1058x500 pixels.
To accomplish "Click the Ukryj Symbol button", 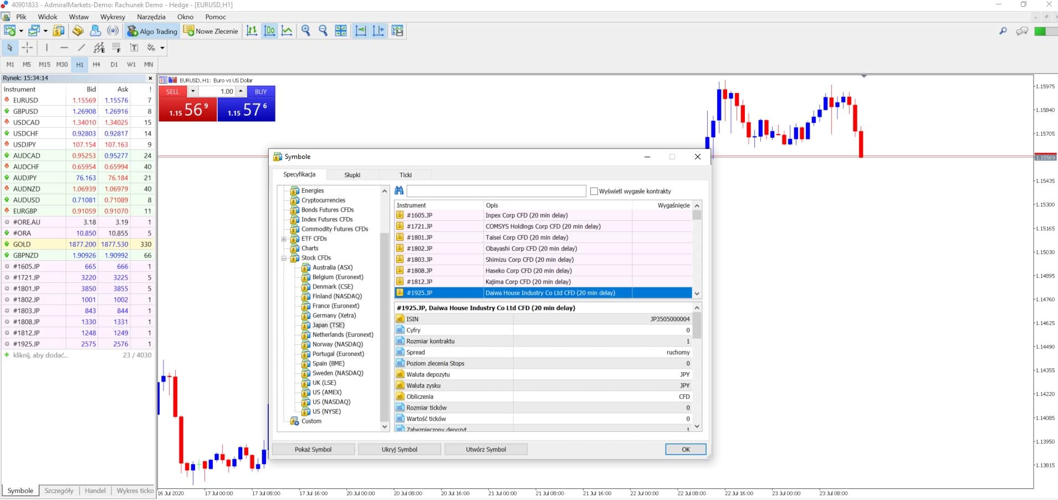I will [400, 450].
